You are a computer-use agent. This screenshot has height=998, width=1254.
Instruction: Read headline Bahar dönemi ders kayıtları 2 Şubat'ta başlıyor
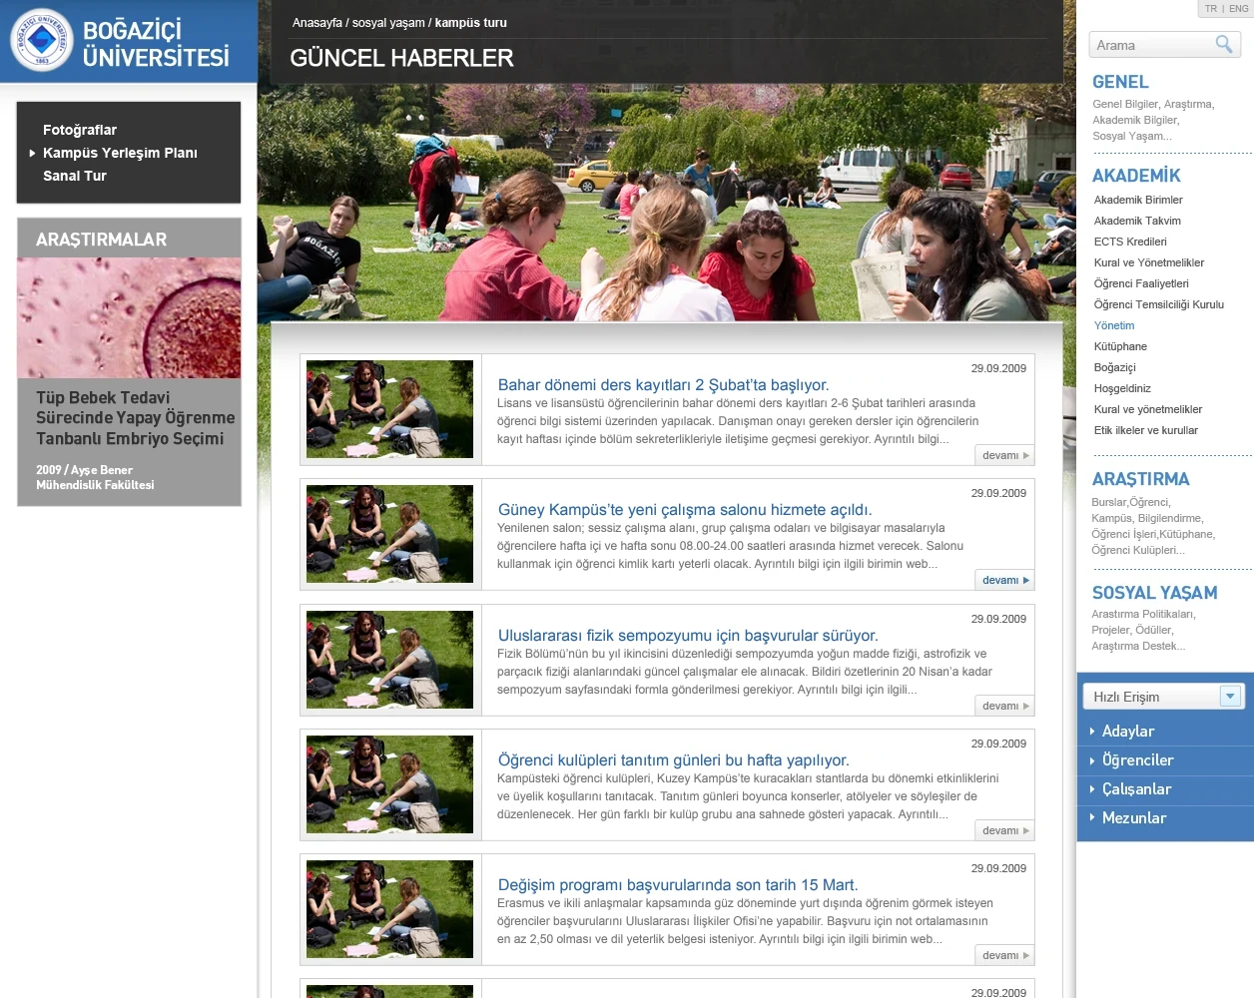[663, 385]
